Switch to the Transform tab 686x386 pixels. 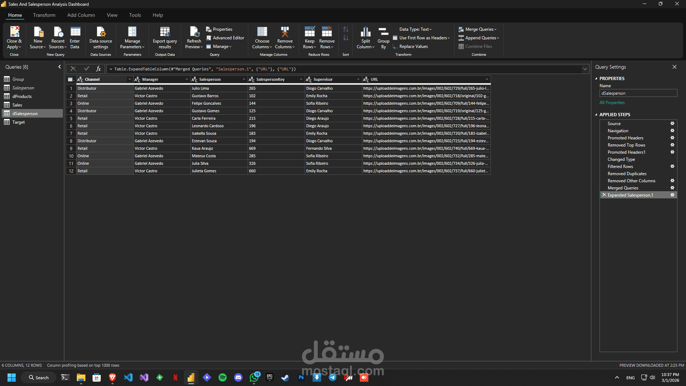click(x=44, y=15)
